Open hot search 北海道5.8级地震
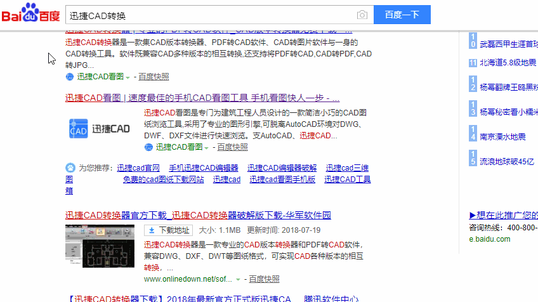This screenshot has width=538, height=302. [x=508, y=62]
